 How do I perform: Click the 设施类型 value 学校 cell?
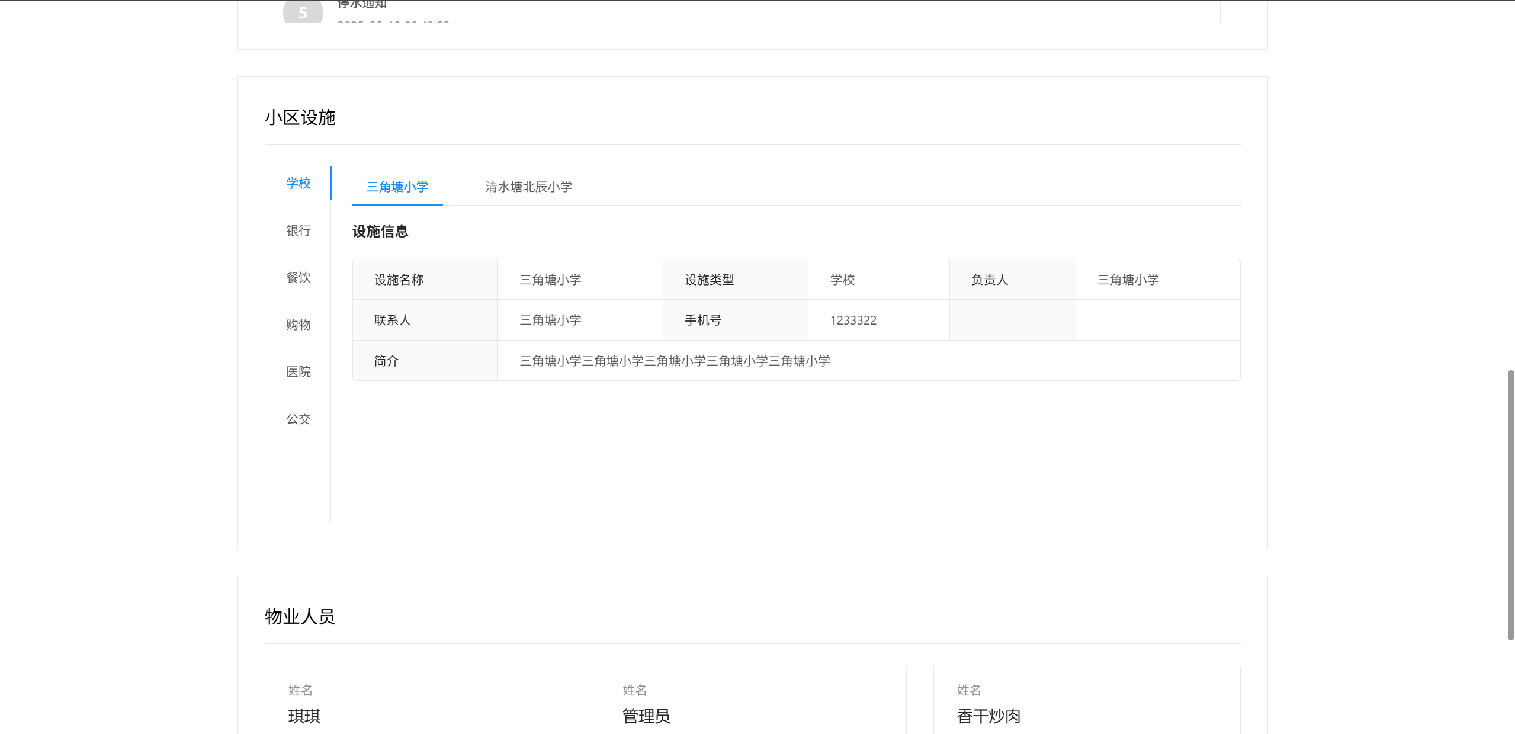pyautogui.click(x=842, y=280)
